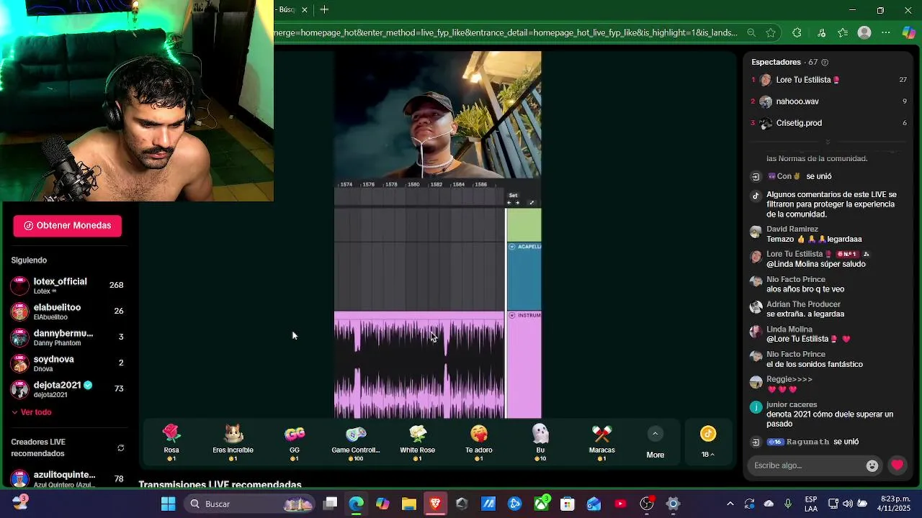
Task: Close the current browser tab
Action: click(x=305, y=10)
